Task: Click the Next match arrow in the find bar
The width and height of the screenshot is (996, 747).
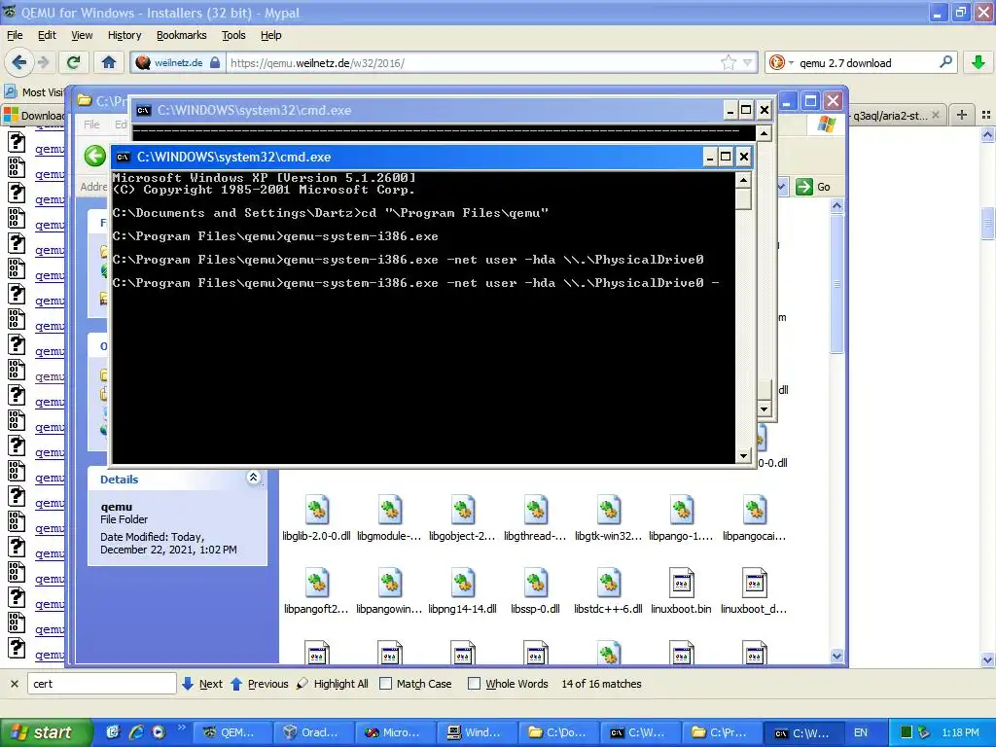Action: (202, 684)
